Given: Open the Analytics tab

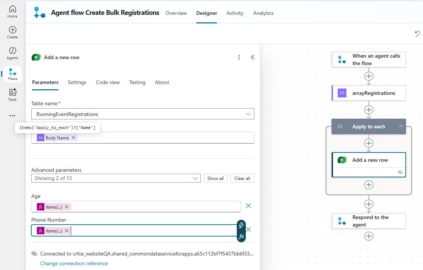Looking at the screenshot, I should point(263,13).
